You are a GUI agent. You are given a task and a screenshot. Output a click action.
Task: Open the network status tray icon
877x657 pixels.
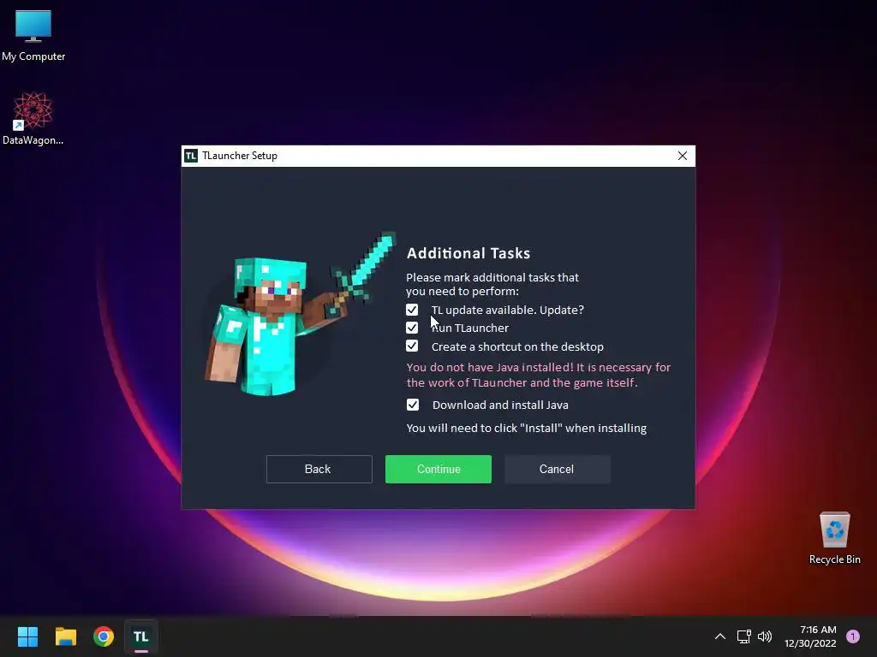pyautogui.click(x=743, y=636)
